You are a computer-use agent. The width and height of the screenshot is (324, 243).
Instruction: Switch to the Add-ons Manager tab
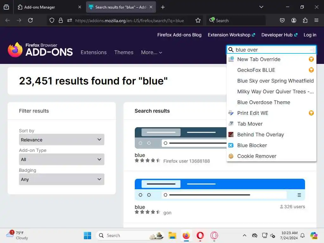coord(50,7)
